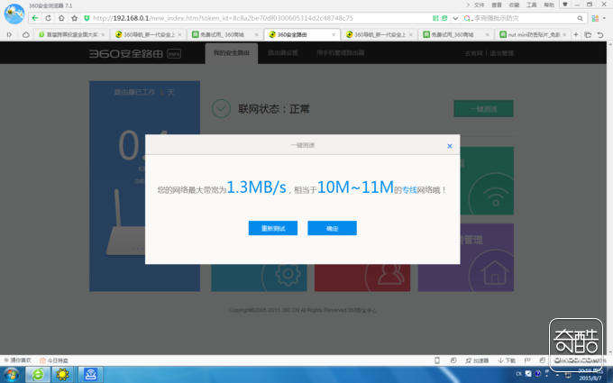This screenshot has width=613, height=383.
Task: Open the blue gear settings tile
Action: click(x=259, y=278)
